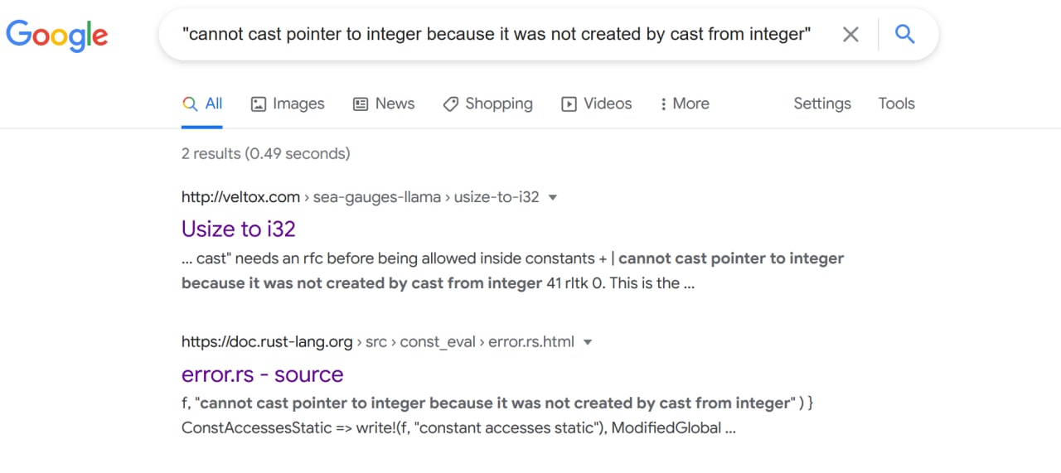
Task: Clear the search query with X icon
Action: pyautogui.click(x=850, y=34)
